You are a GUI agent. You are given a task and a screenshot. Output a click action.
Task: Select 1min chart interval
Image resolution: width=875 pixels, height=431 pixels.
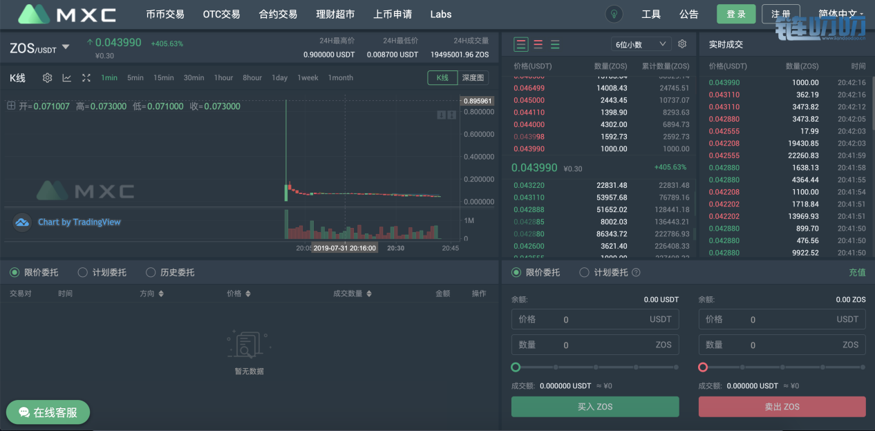(109, 78)
